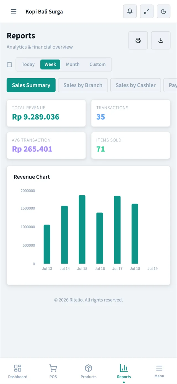Click the Jul 15 revenue bar
Viewport: 177px width, 384px height.
82,230
